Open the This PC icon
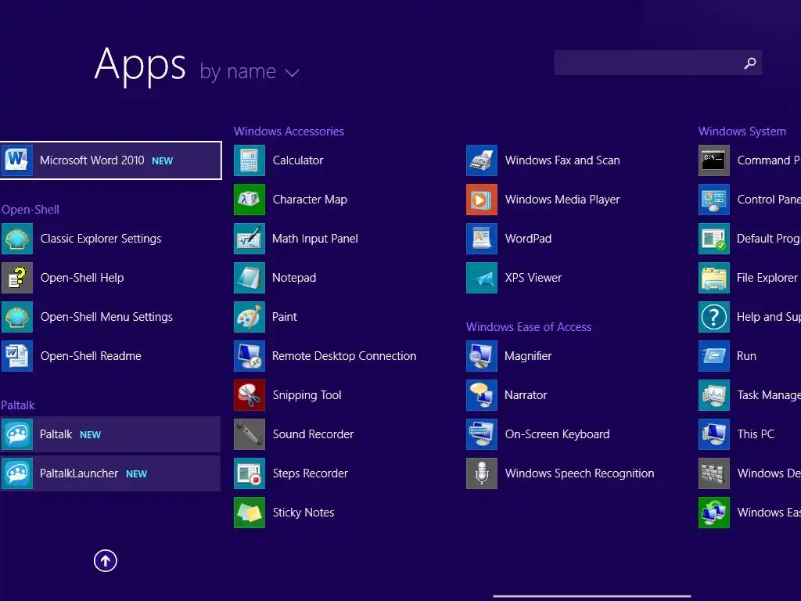 tap(714, 434)
